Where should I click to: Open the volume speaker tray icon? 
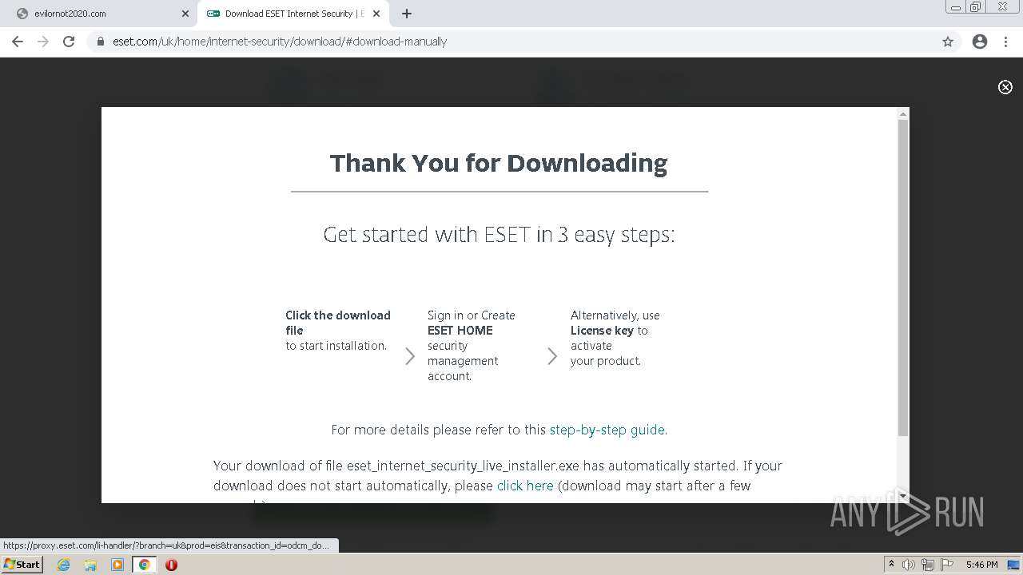point(909,565)
